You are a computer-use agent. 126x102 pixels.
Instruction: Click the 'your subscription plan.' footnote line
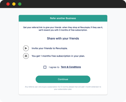63,89
